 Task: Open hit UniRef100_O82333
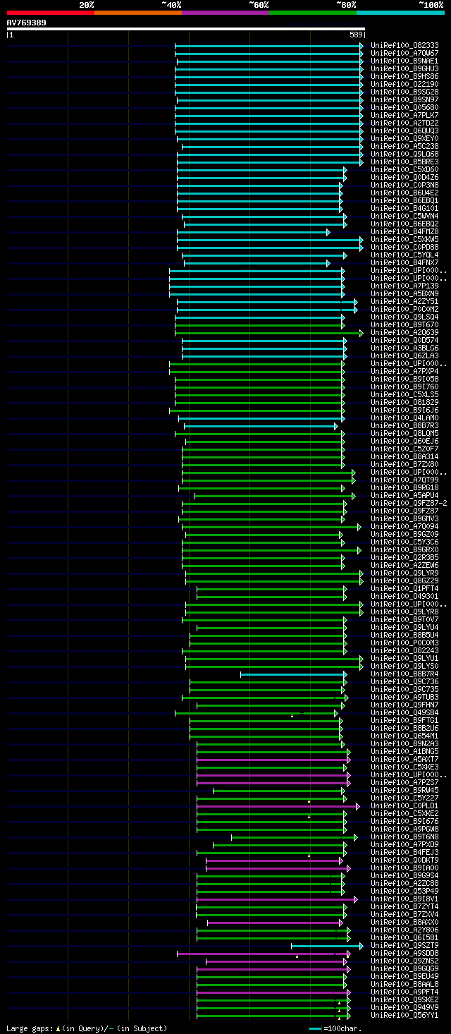404,46
